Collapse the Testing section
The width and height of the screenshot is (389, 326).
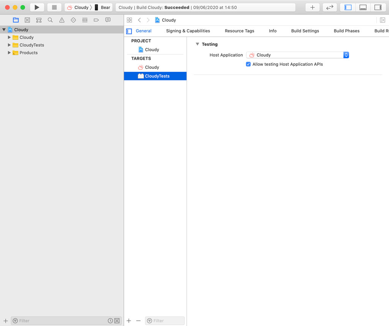pyautogui.click(x=197, y=44)
